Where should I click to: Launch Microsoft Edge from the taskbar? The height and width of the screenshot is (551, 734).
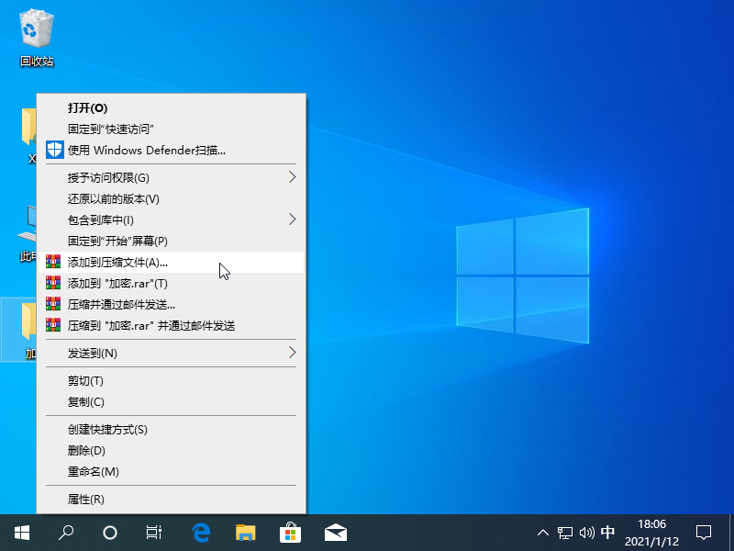[201, 532]
